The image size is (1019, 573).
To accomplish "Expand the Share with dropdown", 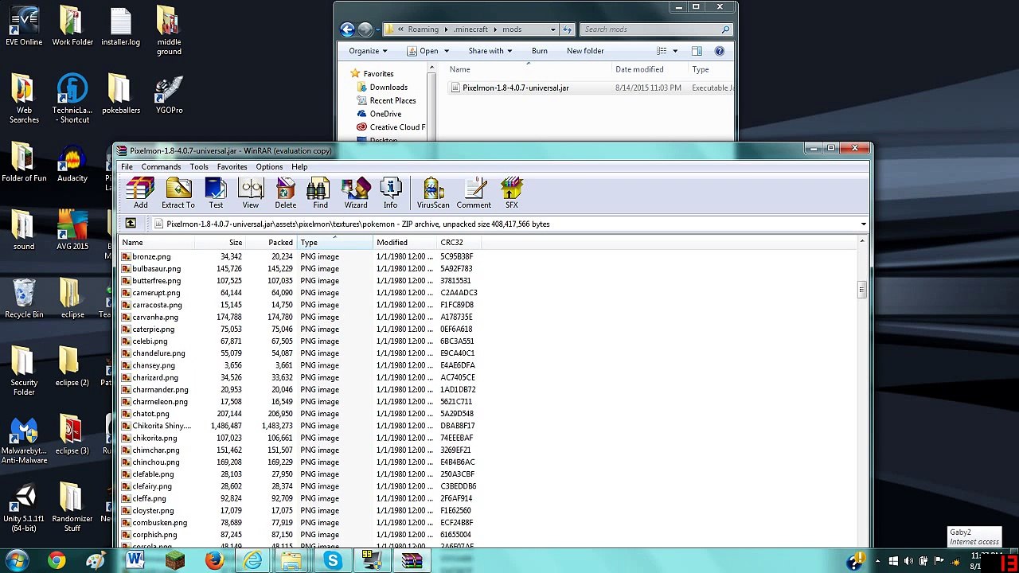I will point(490,51).
